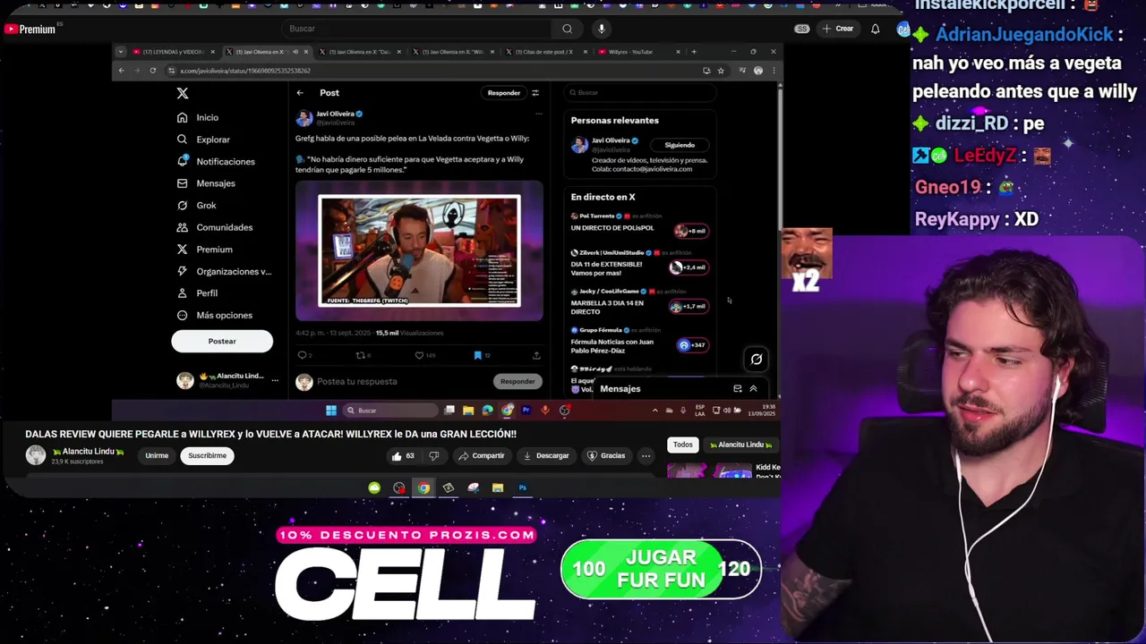
Task: Click the Compartir button
Action: point(482,456)
